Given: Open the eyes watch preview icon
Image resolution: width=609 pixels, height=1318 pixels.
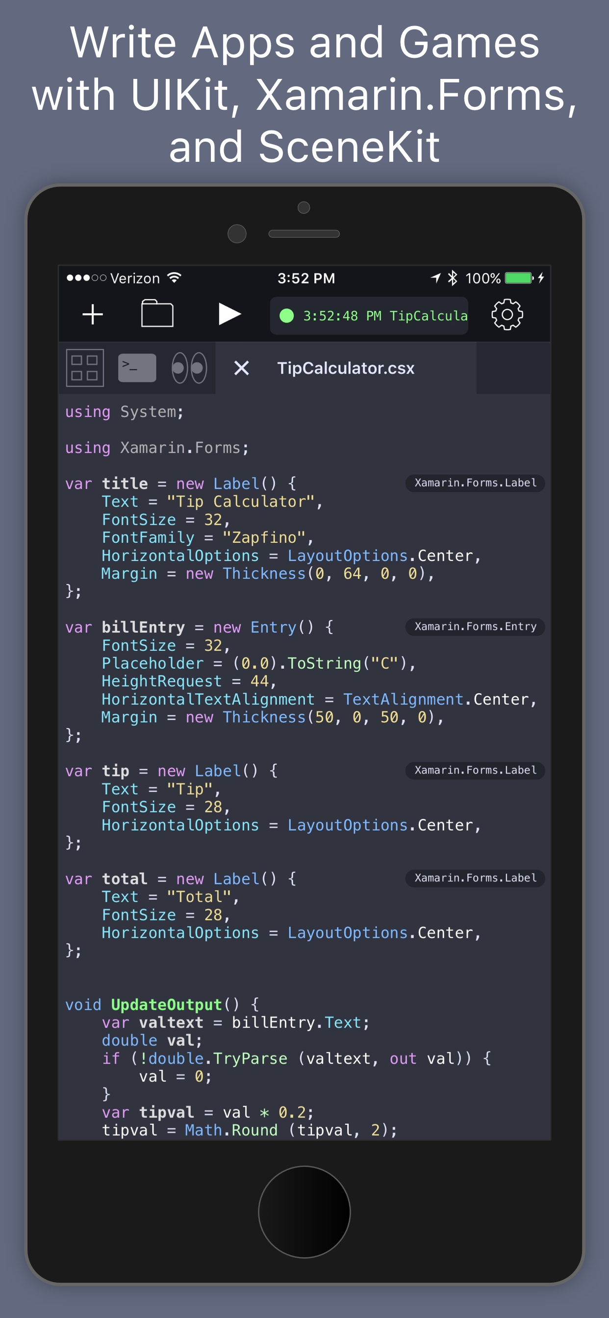Looking at the screenshot, I should (189, 368).
